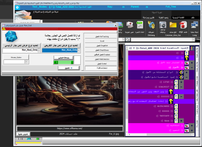Image resolution: width=202 pixels, height=147 pixels.
Task: Click the question-mark icon on the bbon row
Action: coord(176,121)
